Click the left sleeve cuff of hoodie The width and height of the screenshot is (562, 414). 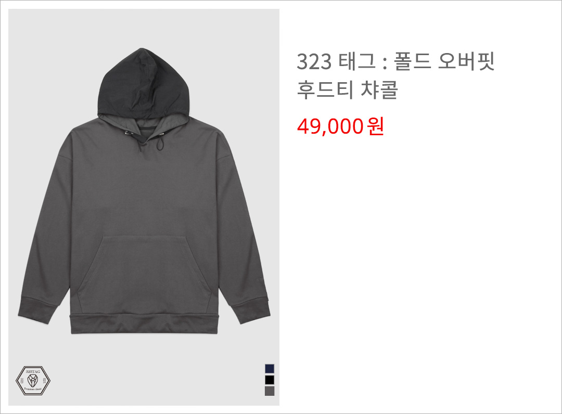point(37,310)
